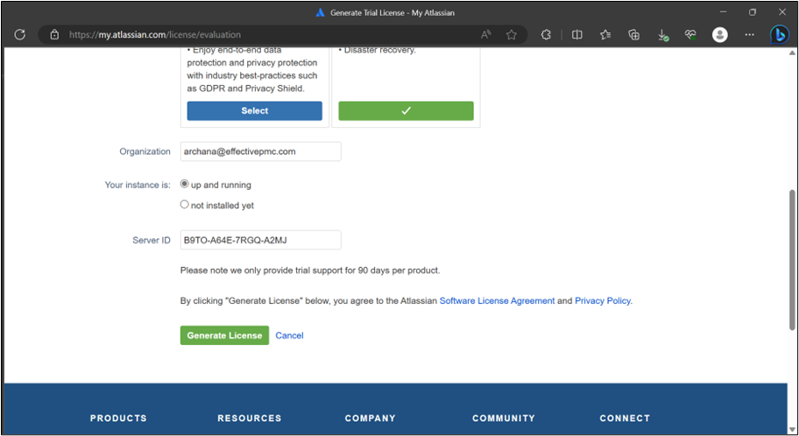Viewport: 799px width, 436px height.
Task: Launch Bing Copilot sidebar icon
Action: click(x=779, y=35)
